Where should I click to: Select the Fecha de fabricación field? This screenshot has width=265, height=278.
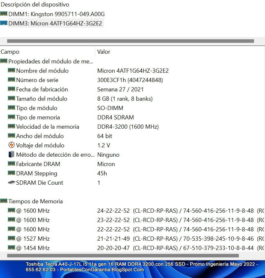[x=42, y=89]
